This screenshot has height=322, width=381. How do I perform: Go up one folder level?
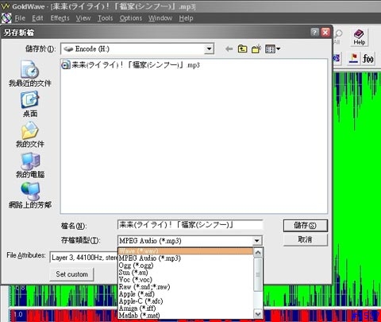[242, 49]
